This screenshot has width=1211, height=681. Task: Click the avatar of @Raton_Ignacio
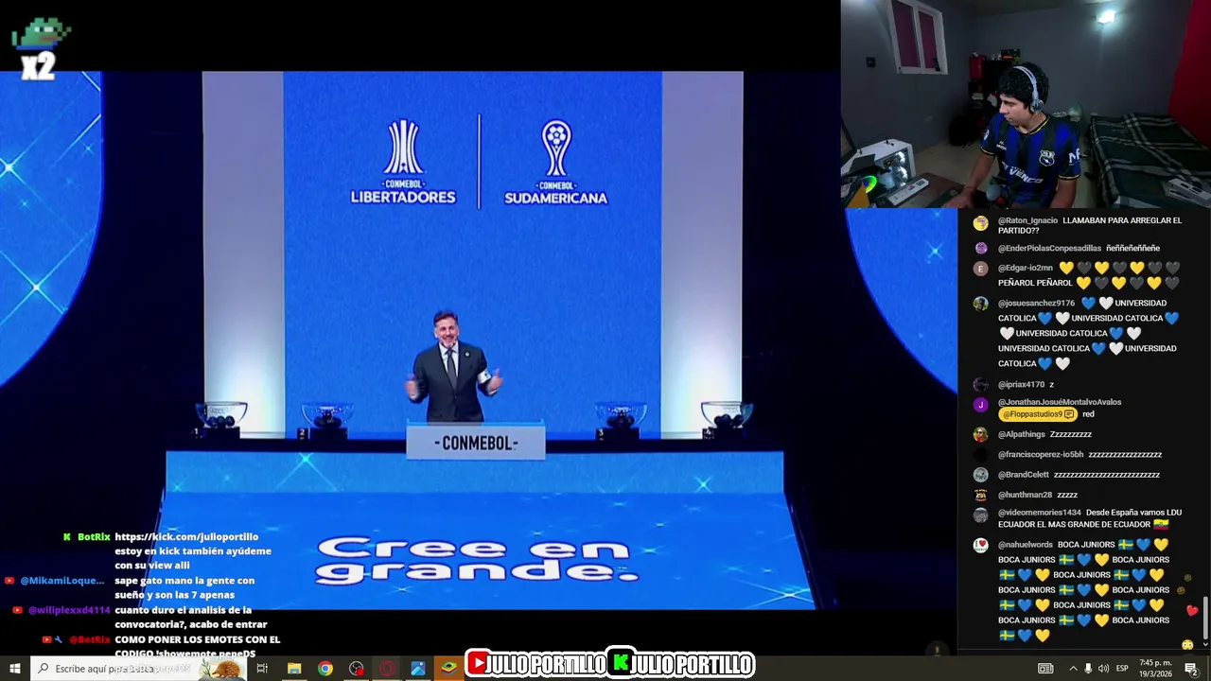[981, 223]
